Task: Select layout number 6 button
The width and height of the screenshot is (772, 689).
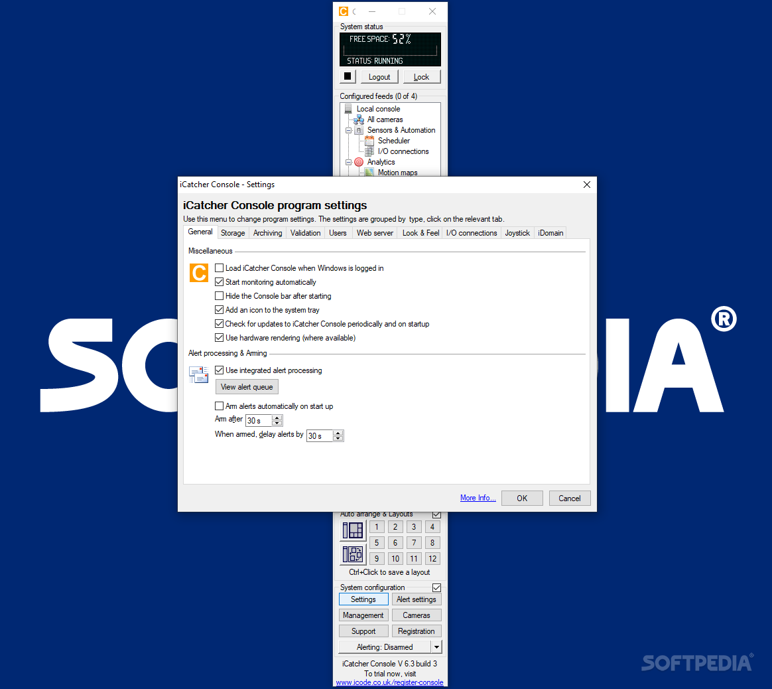Action: tap(395, 542)
